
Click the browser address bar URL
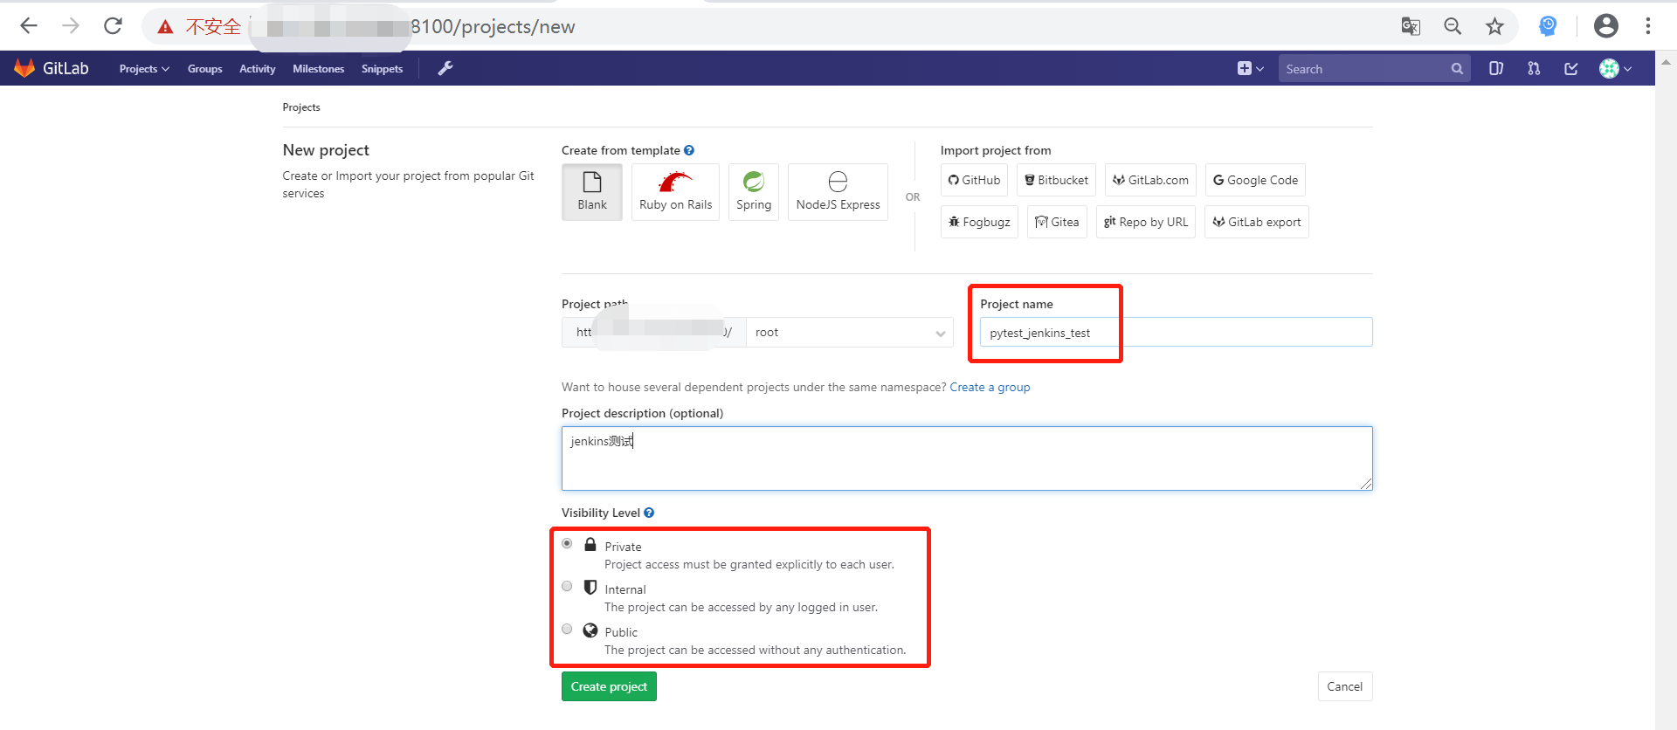click(x=493, y=27)
